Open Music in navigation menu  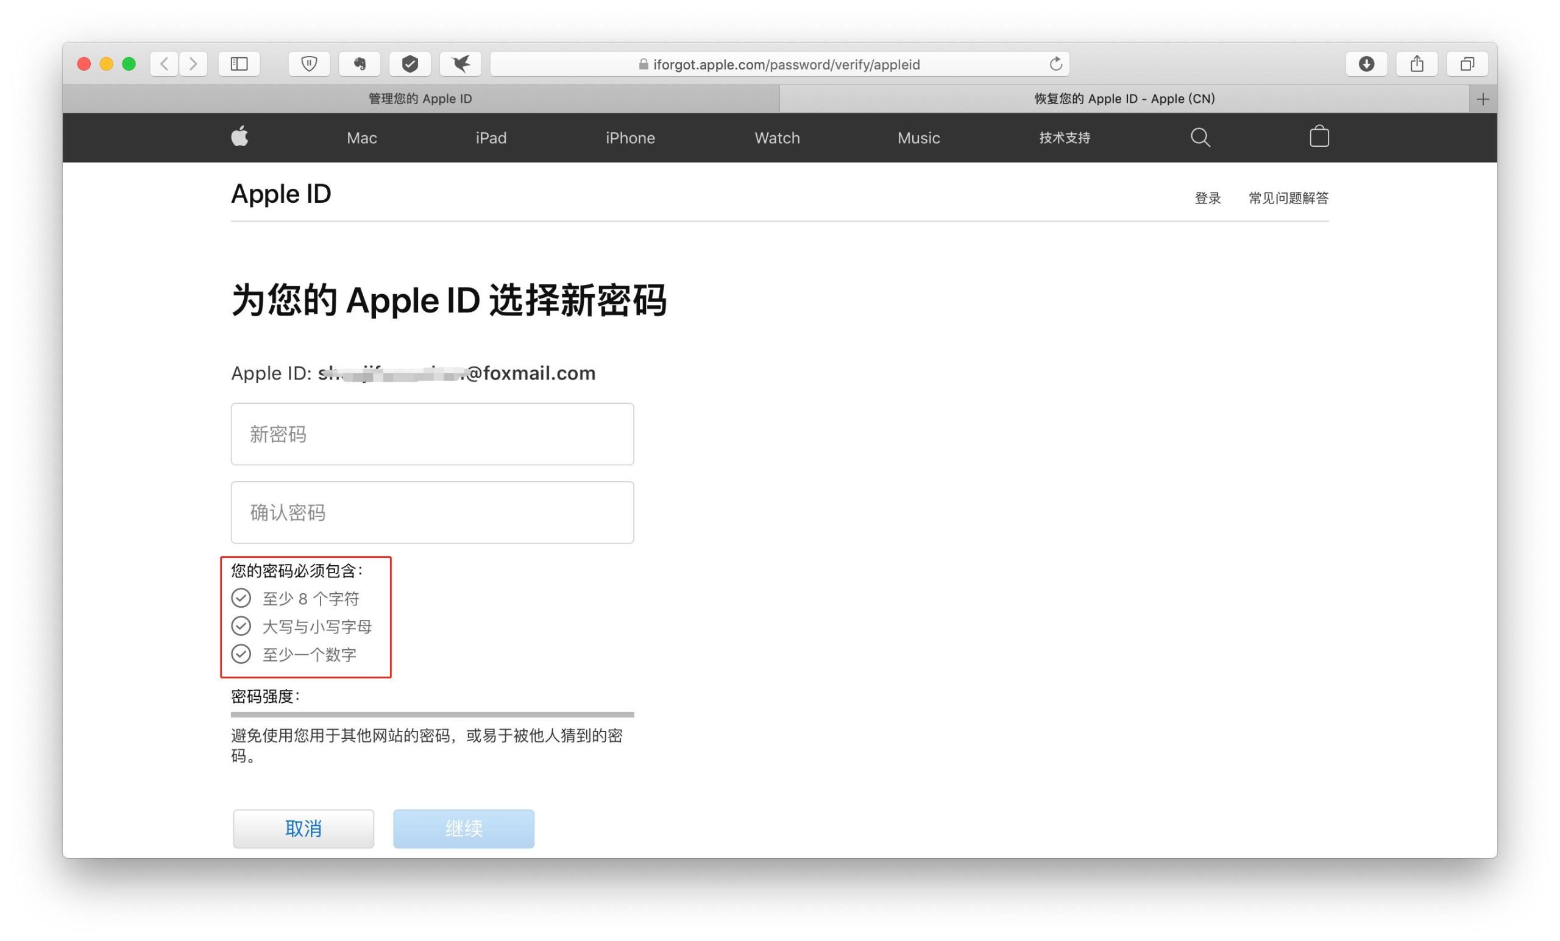pos(919,138)
